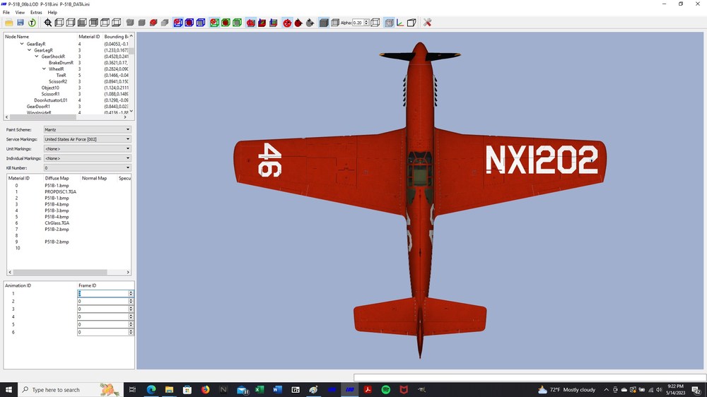
Task: Select the DoorActuatorL01 node
Action: [x=50, y=100]
